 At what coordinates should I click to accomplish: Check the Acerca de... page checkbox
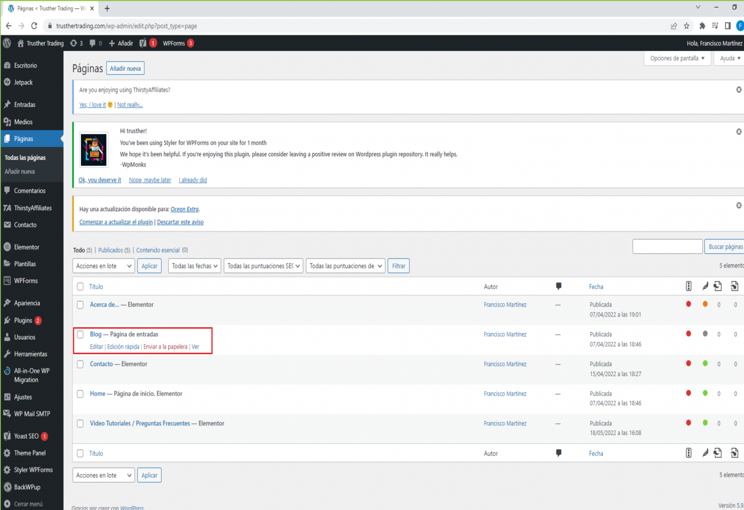[x=80, y=305]
